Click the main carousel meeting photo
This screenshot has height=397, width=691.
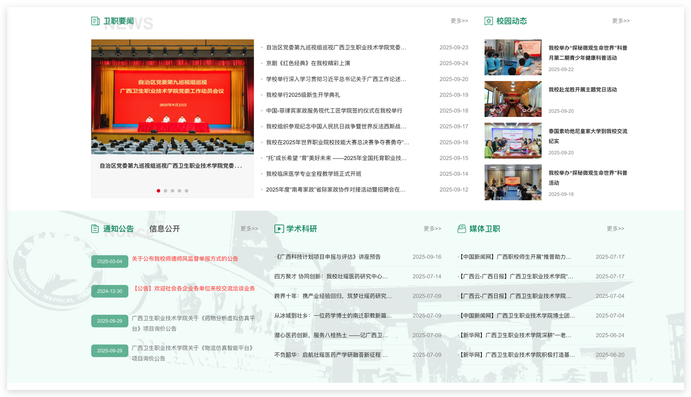point(172,97)
